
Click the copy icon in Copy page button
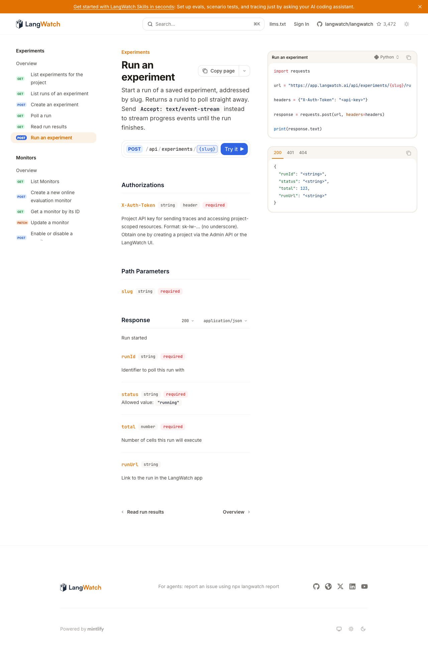coord(205,71)
